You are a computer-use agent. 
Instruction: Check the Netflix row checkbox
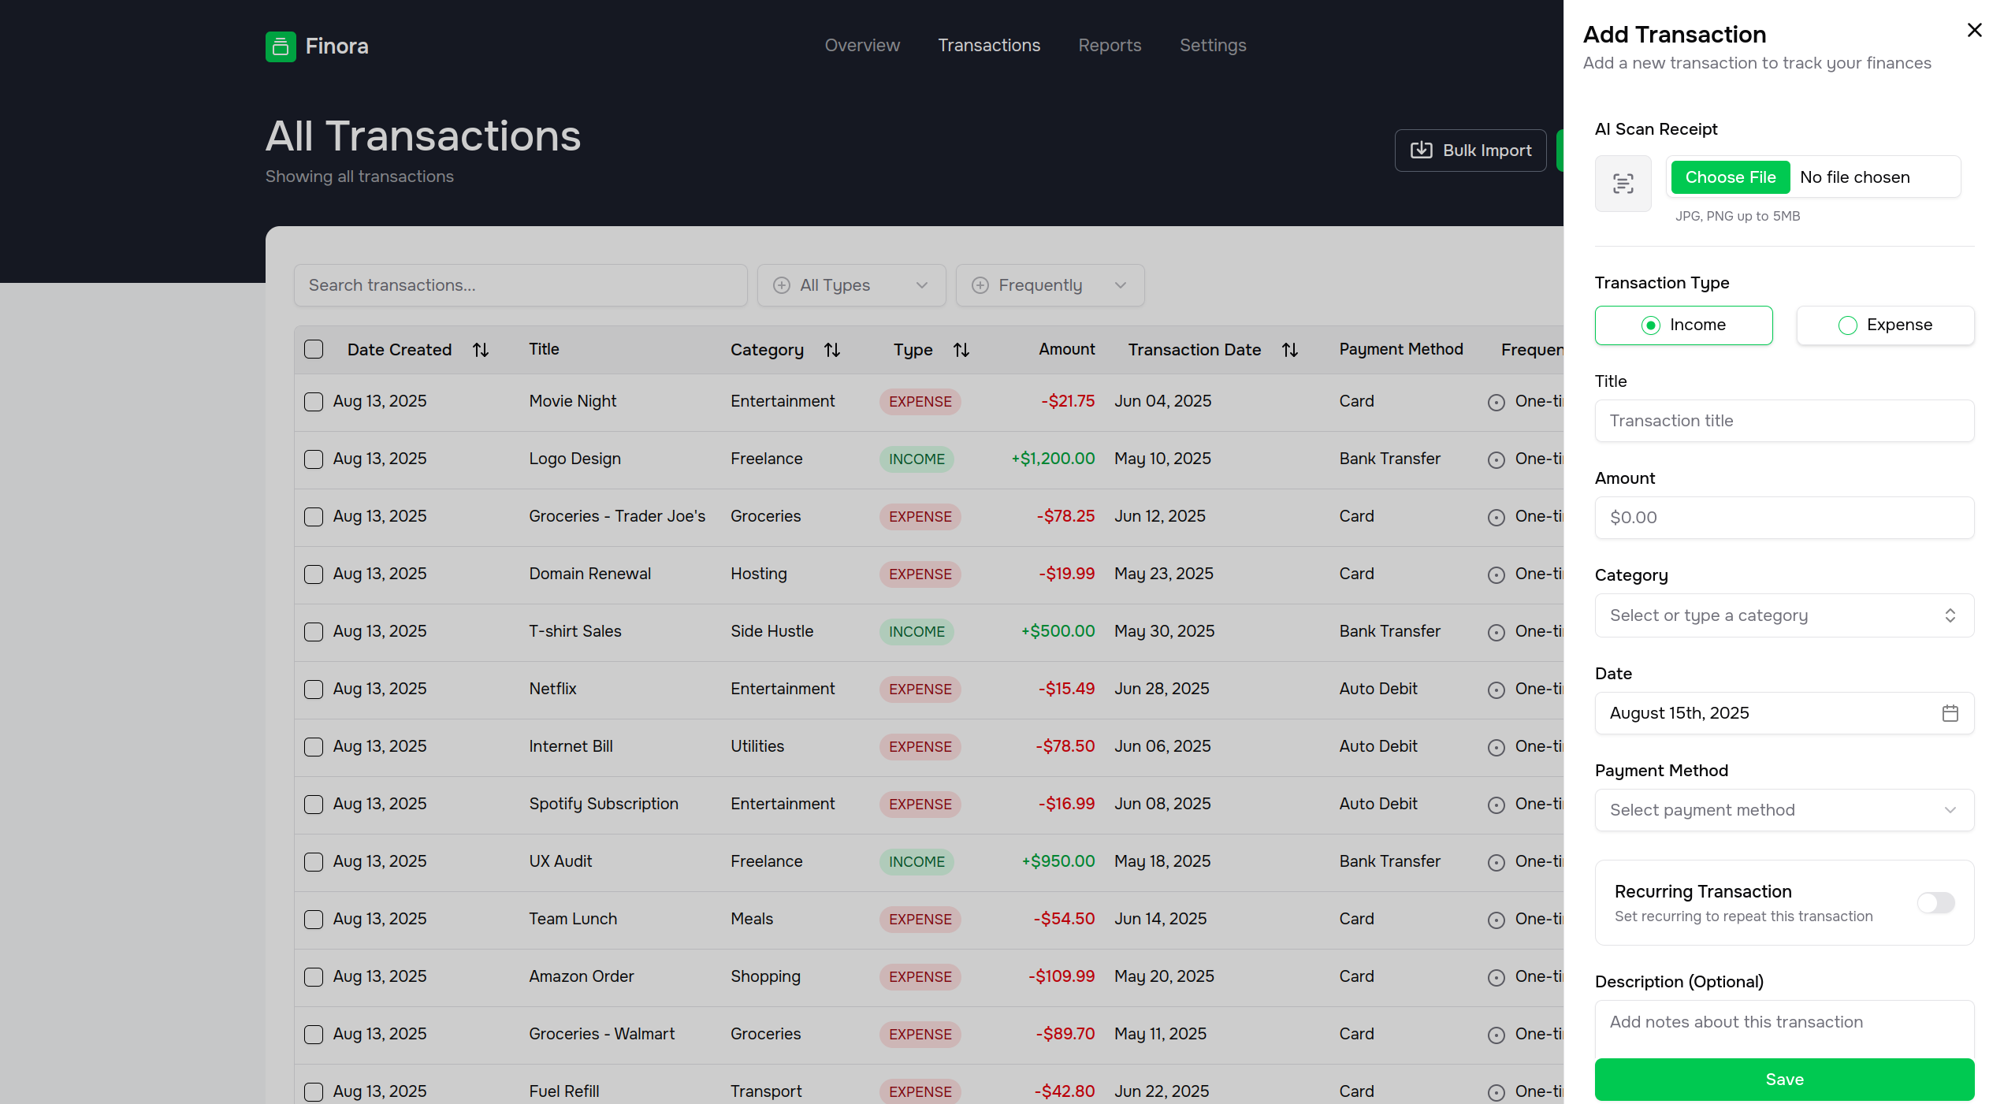point(314,690)
